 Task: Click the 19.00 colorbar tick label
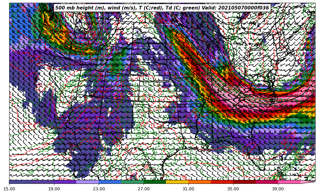(54, 189)
